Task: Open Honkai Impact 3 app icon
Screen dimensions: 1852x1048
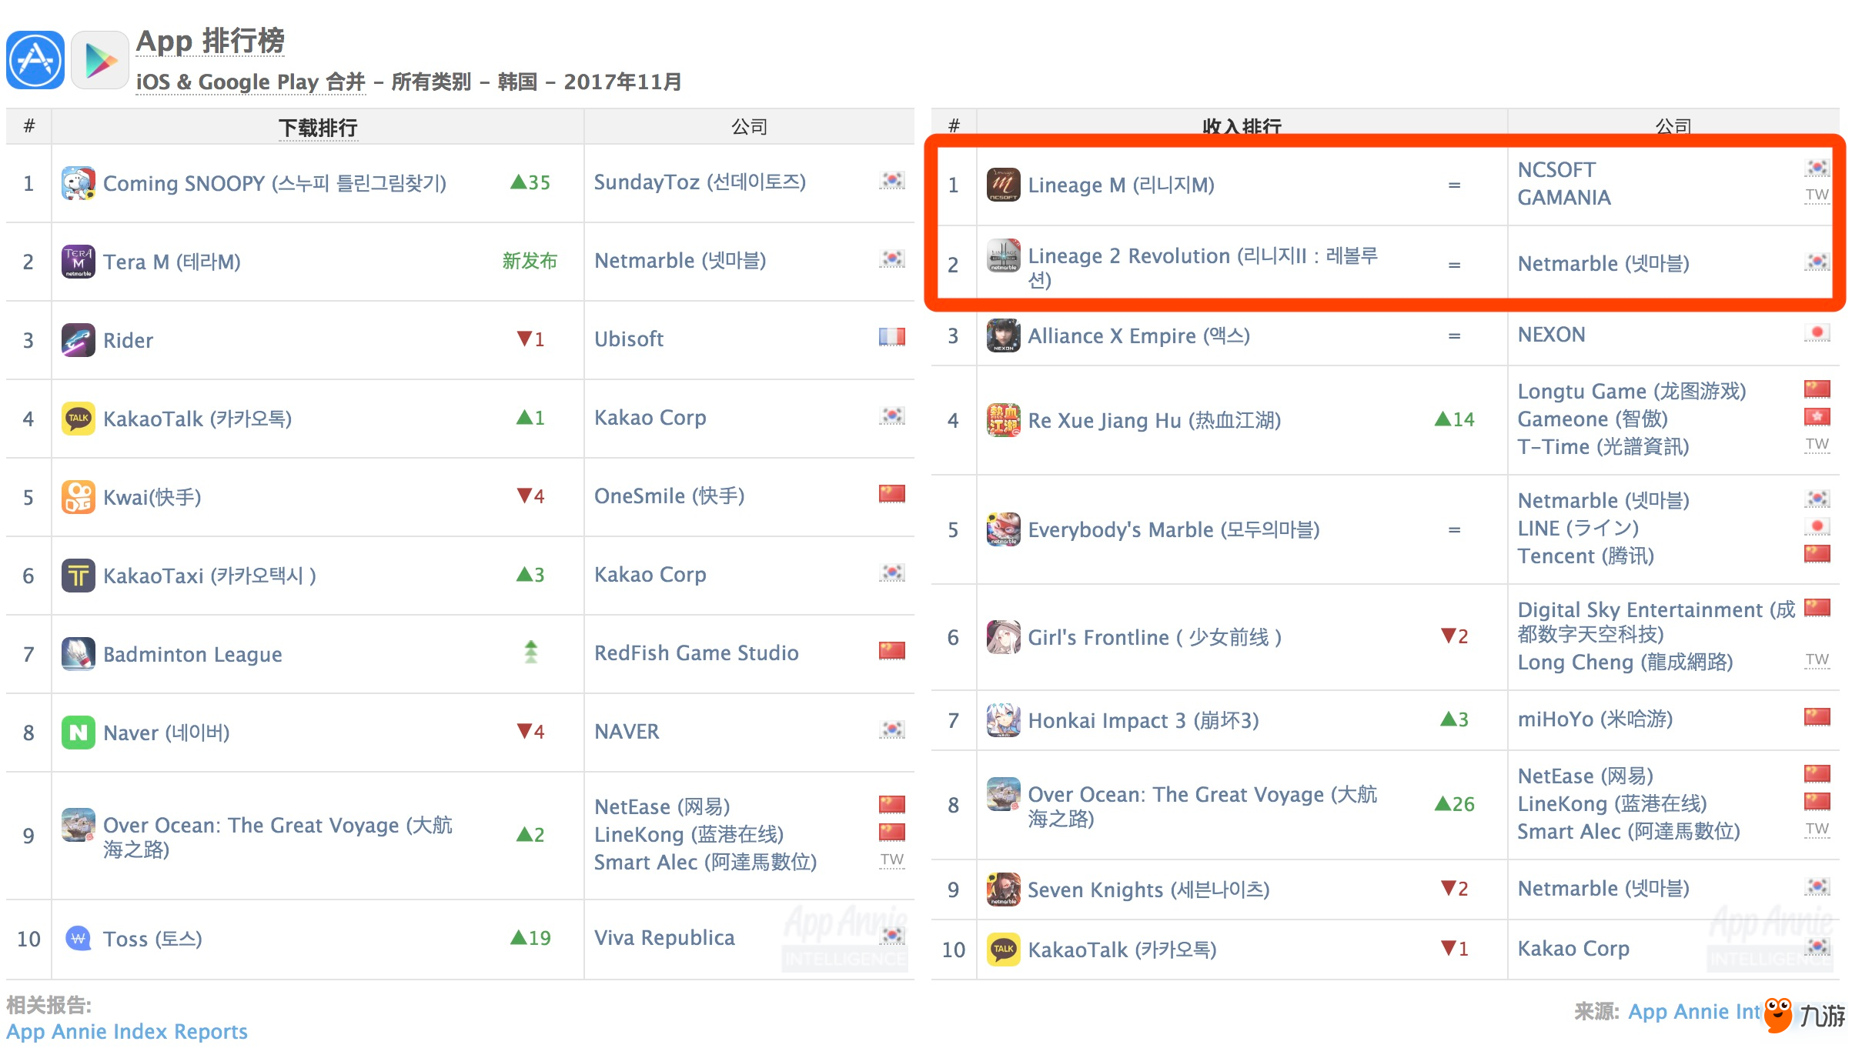Action: [1004, 720]
